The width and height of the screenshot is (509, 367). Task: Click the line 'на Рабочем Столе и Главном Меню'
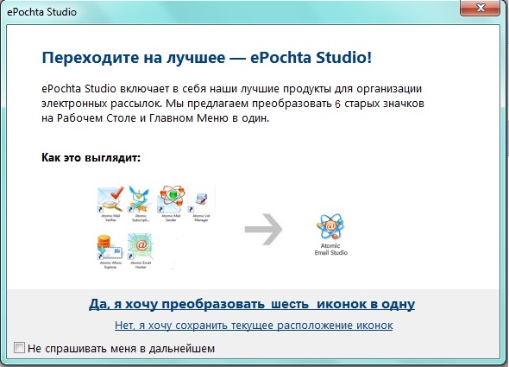pyautogui.click(x=155, y=117)
